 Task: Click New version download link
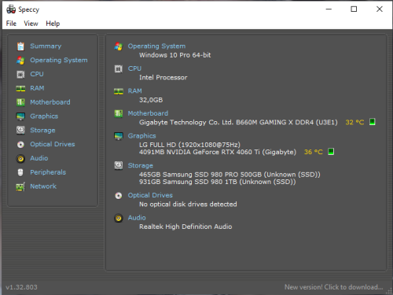coord(334,287)
